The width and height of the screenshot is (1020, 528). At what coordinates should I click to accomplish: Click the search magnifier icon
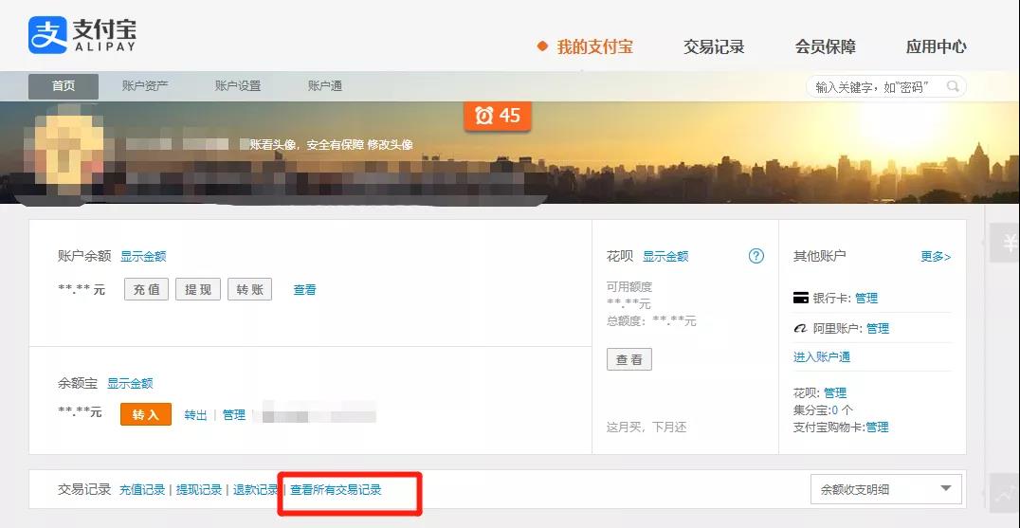click(953, 86)
